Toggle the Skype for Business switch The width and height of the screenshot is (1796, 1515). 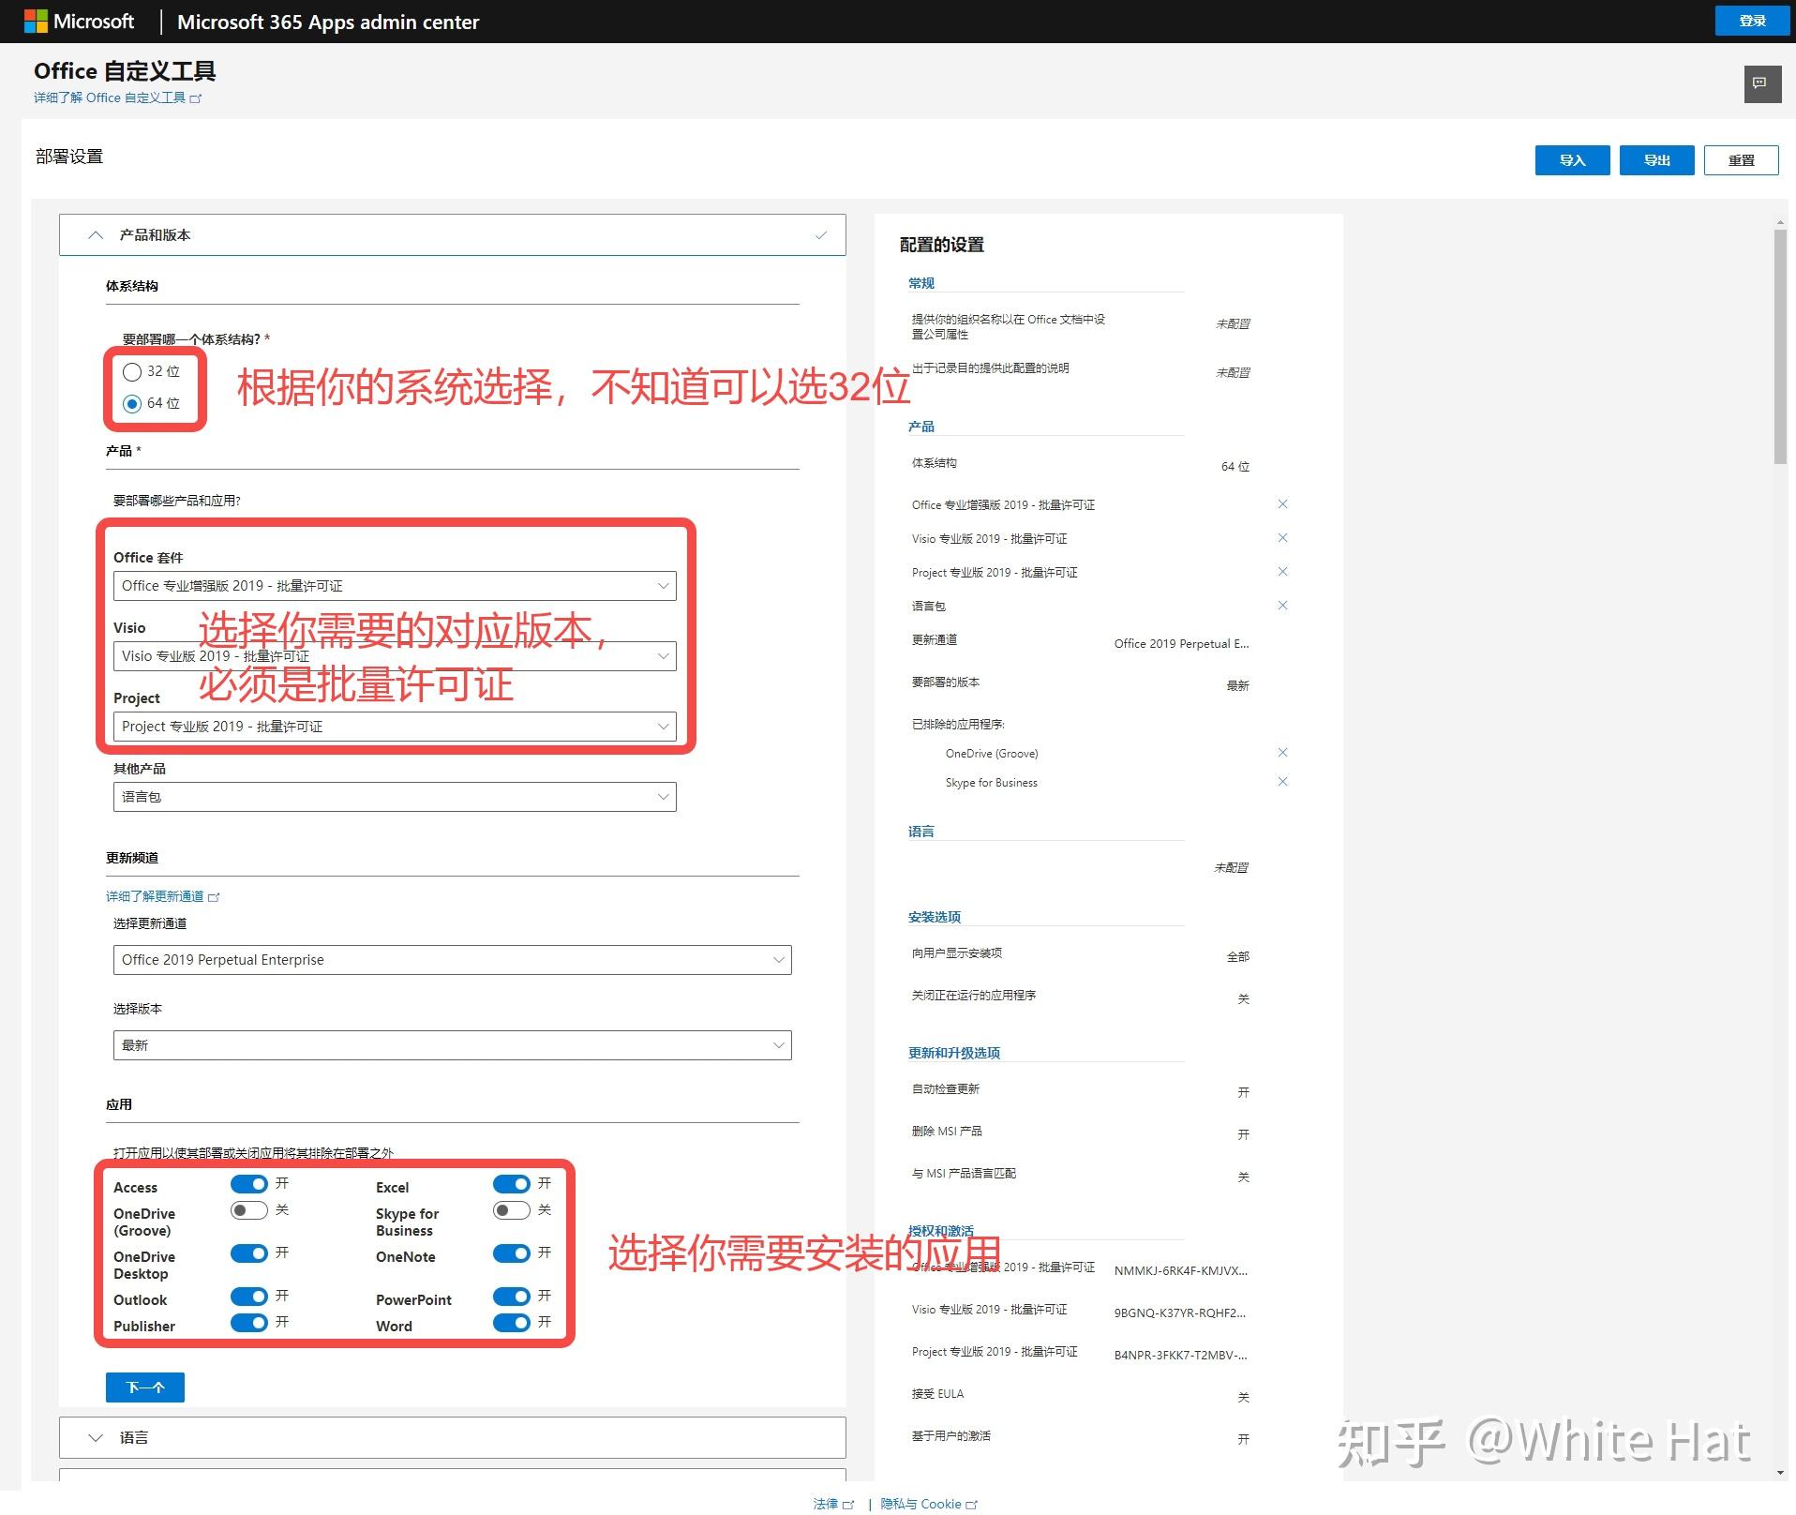tap(512, 1210)
